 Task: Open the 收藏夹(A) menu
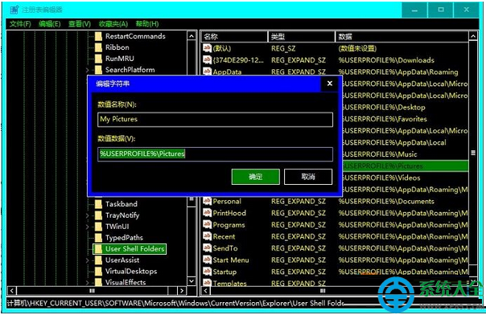point(113,24)
